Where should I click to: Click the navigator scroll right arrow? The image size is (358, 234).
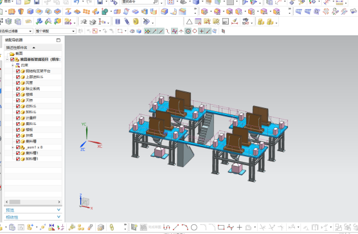(59, 202)
